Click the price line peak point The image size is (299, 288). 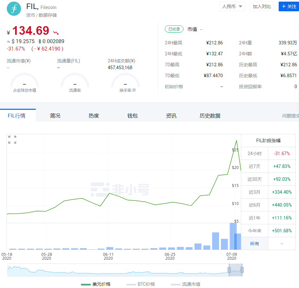(x=236, y=141)
